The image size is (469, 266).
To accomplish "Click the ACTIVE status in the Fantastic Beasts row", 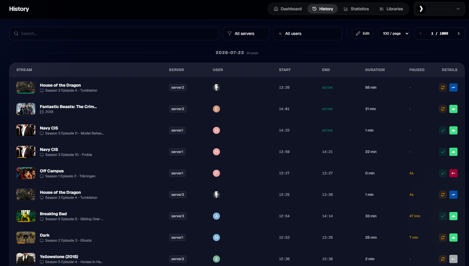I will pyautogui.click(x=327, y=109).
